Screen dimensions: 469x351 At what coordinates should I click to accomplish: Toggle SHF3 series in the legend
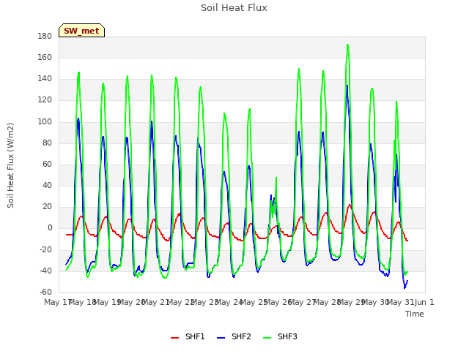(x=280, y=336)
